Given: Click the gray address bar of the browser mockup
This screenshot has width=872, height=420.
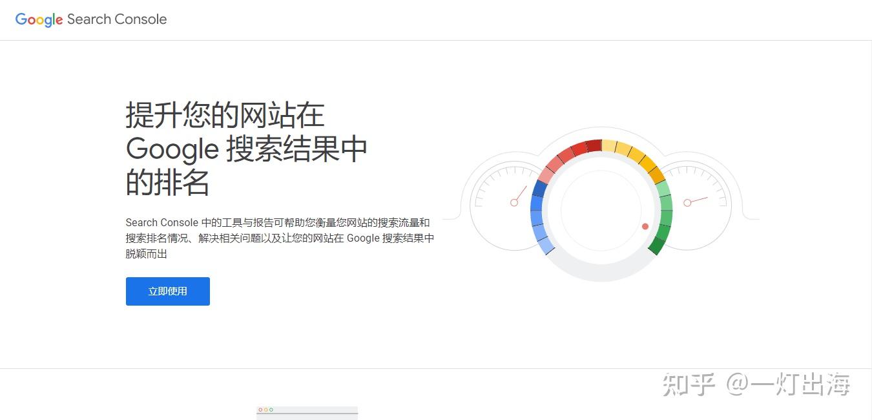Looking at the screenshot, I should tap(307, 414).
